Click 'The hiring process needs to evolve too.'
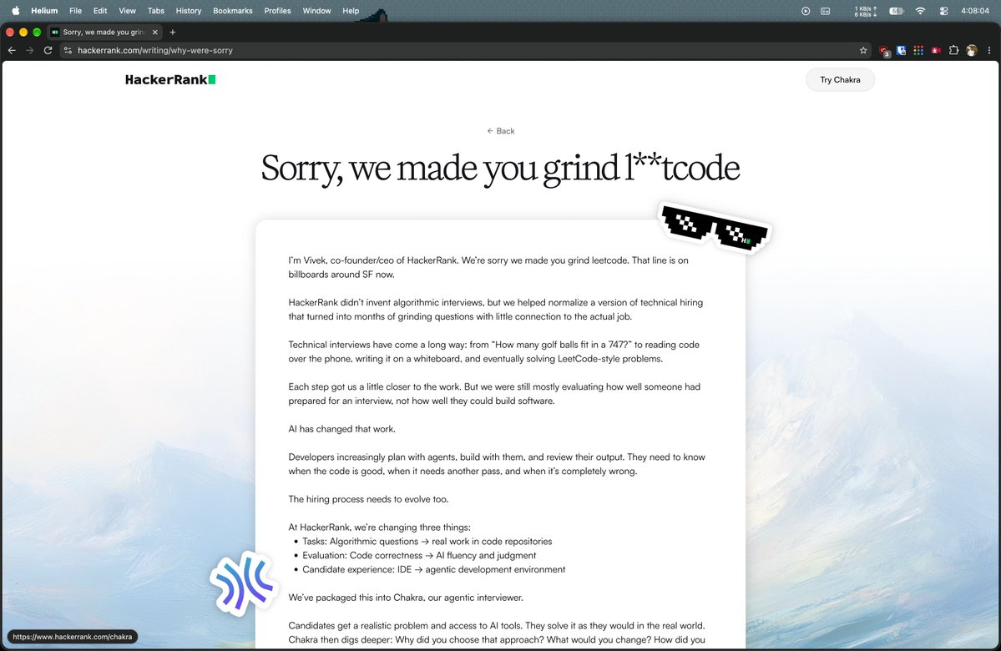The width and height of the screenshot is (1001, 651). point(368,499)
